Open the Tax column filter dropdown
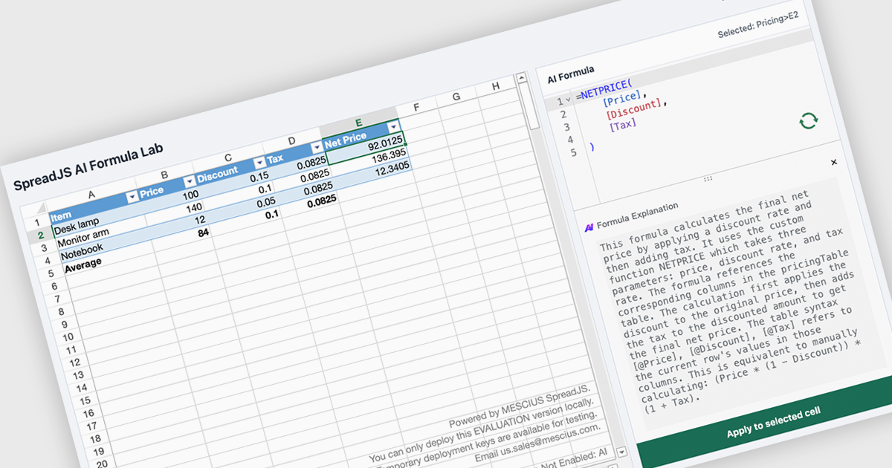This screenshot has width=892, height=468. click(x=317, y=147)
